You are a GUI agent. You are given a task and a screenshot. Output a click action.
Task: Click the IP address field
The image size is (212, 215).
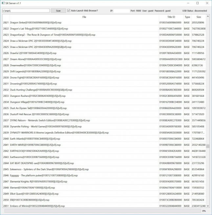(121, 11)
